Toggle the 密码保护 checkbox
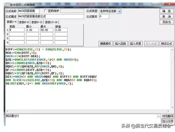This screenshot has height=132, width=175. (45, 11)
